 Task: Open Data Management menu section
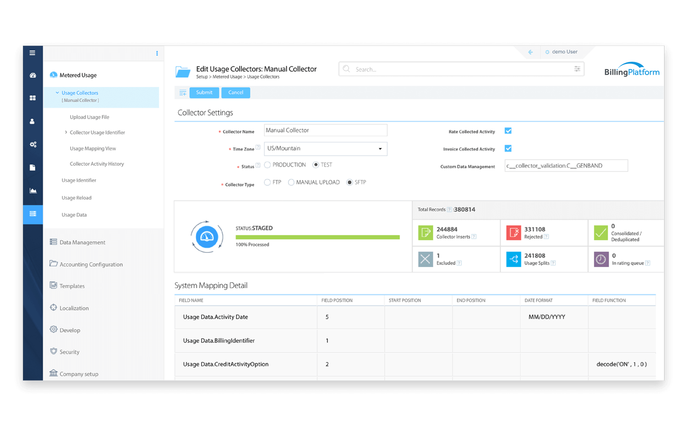click(x=82, y=242)
